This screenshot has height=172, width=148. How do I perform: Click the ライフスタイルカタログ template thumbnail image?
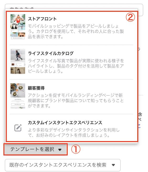click(x=18, y=61)
